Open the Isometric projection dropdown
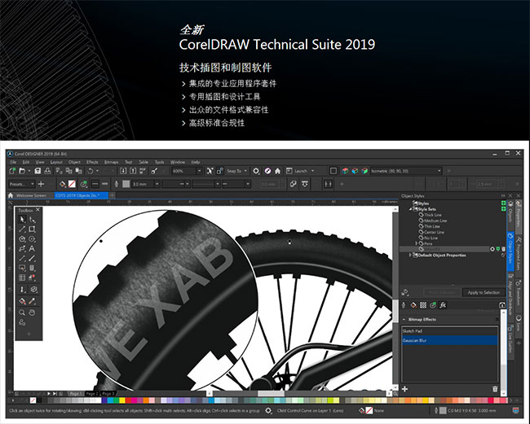The height and width of the screenshot is (424, 530). tap(439, 171)
